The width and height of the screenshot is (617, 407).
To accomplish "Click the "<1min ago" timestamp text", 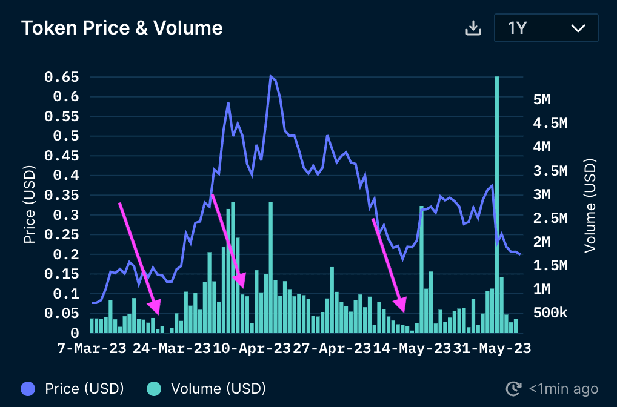I will [x=563, y=389].
